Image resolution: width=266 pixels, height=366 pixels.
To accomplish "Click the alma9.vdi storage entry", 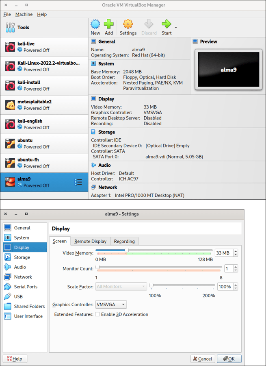I will (x=174, y=157).
